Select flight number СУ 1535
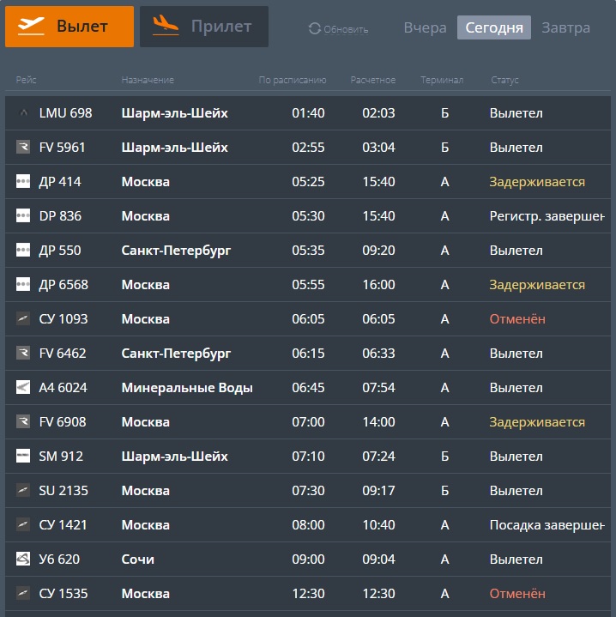Viewport: 616px width, 617px height. tap(63, 593)
